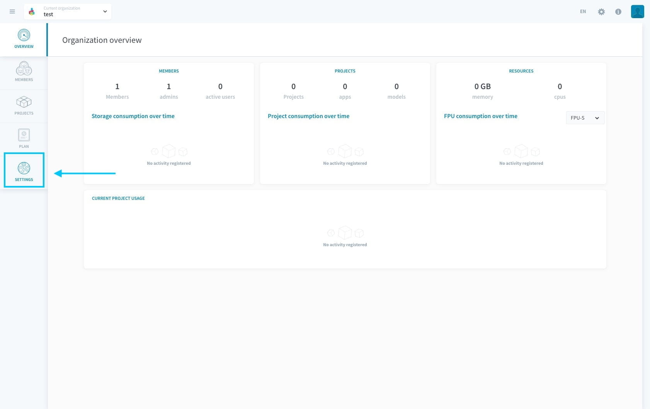This screenshot has width=650, height=409.
Task: Open the Members sidebar icon
Action: pyautogui.click(x=24, y=68)
